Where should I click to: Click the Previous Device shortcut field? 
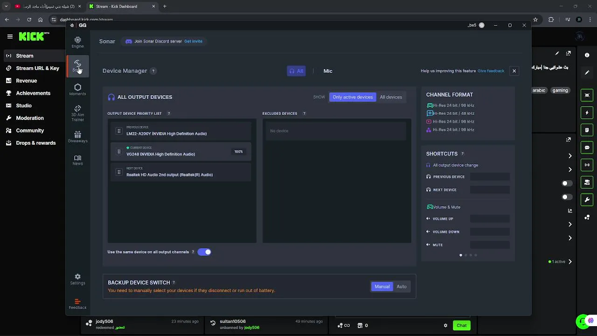pyautogui.click(x=490, y=177)
